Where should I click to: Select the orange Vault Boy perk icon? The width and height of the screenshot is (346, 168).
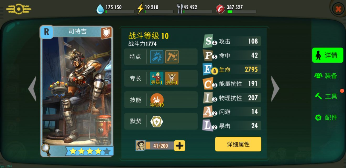click(172, 78)
